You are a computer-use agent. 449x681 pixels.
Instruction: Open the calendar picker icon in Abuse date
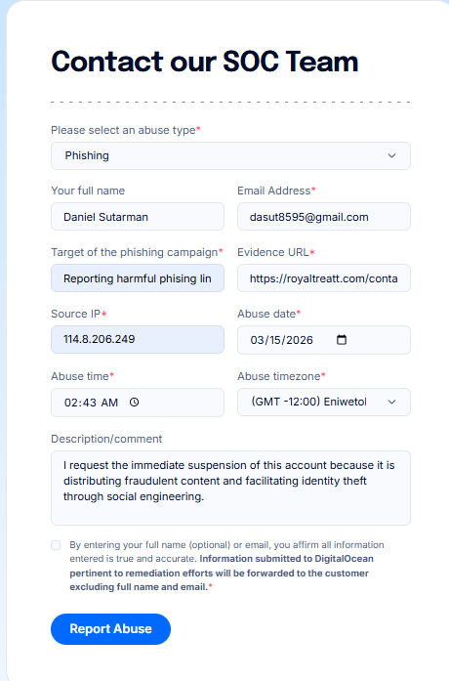pyautogui.click(x=342, y=340)
